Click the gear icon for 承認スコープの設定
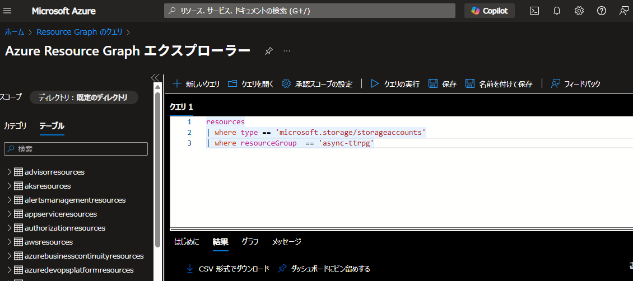The width and height of the screenshot is (633, 281). tap(286, 84)
